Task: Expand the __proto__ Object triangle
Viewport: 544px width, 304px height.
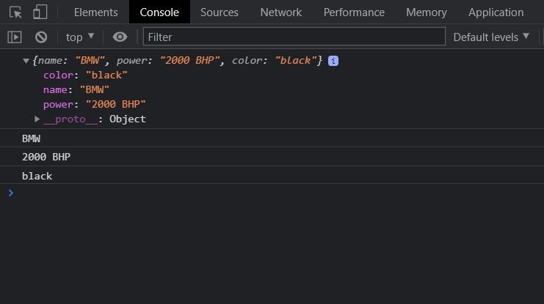Action: pos(37,119)
